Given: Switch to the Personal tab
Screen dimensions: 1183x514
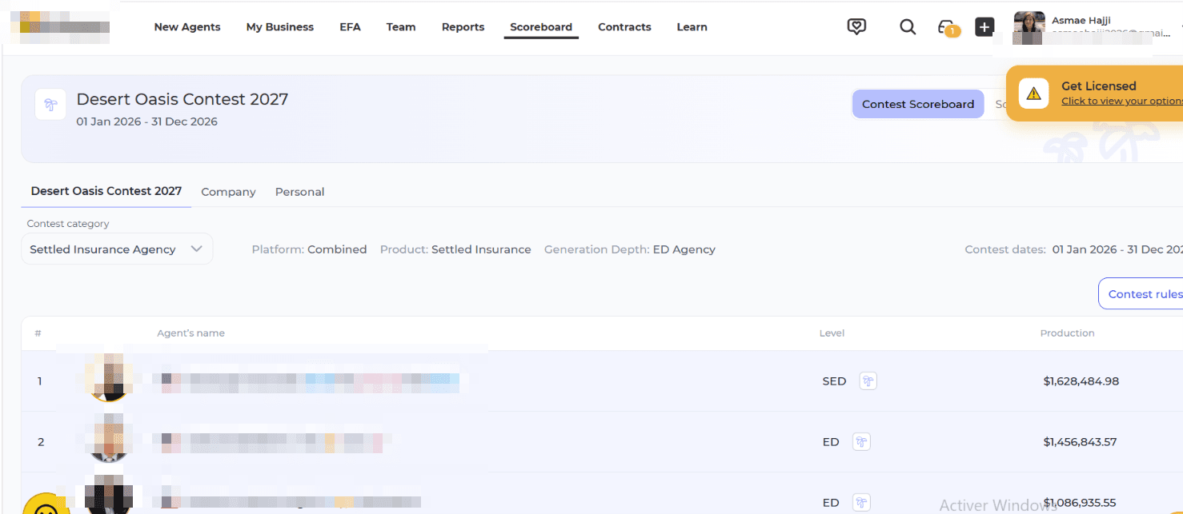Looking at the screenshot, I should (299, 192).
